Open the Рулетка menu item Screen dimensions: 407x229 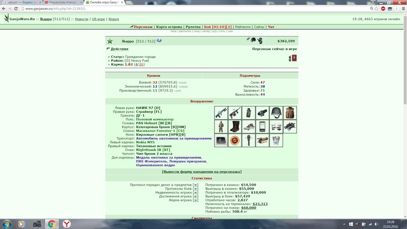[x=193, y=27]
